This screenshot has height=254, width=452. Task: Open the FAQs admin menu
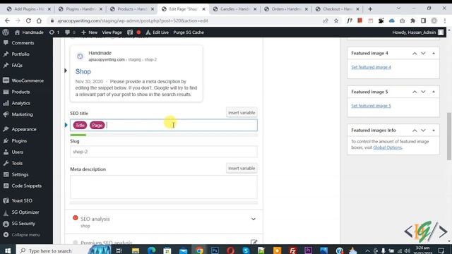[x=17, y=66]
